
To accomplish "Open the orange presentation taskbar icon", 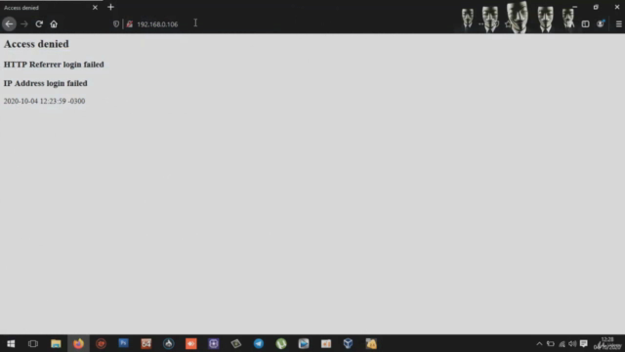I will pos(326,343).
